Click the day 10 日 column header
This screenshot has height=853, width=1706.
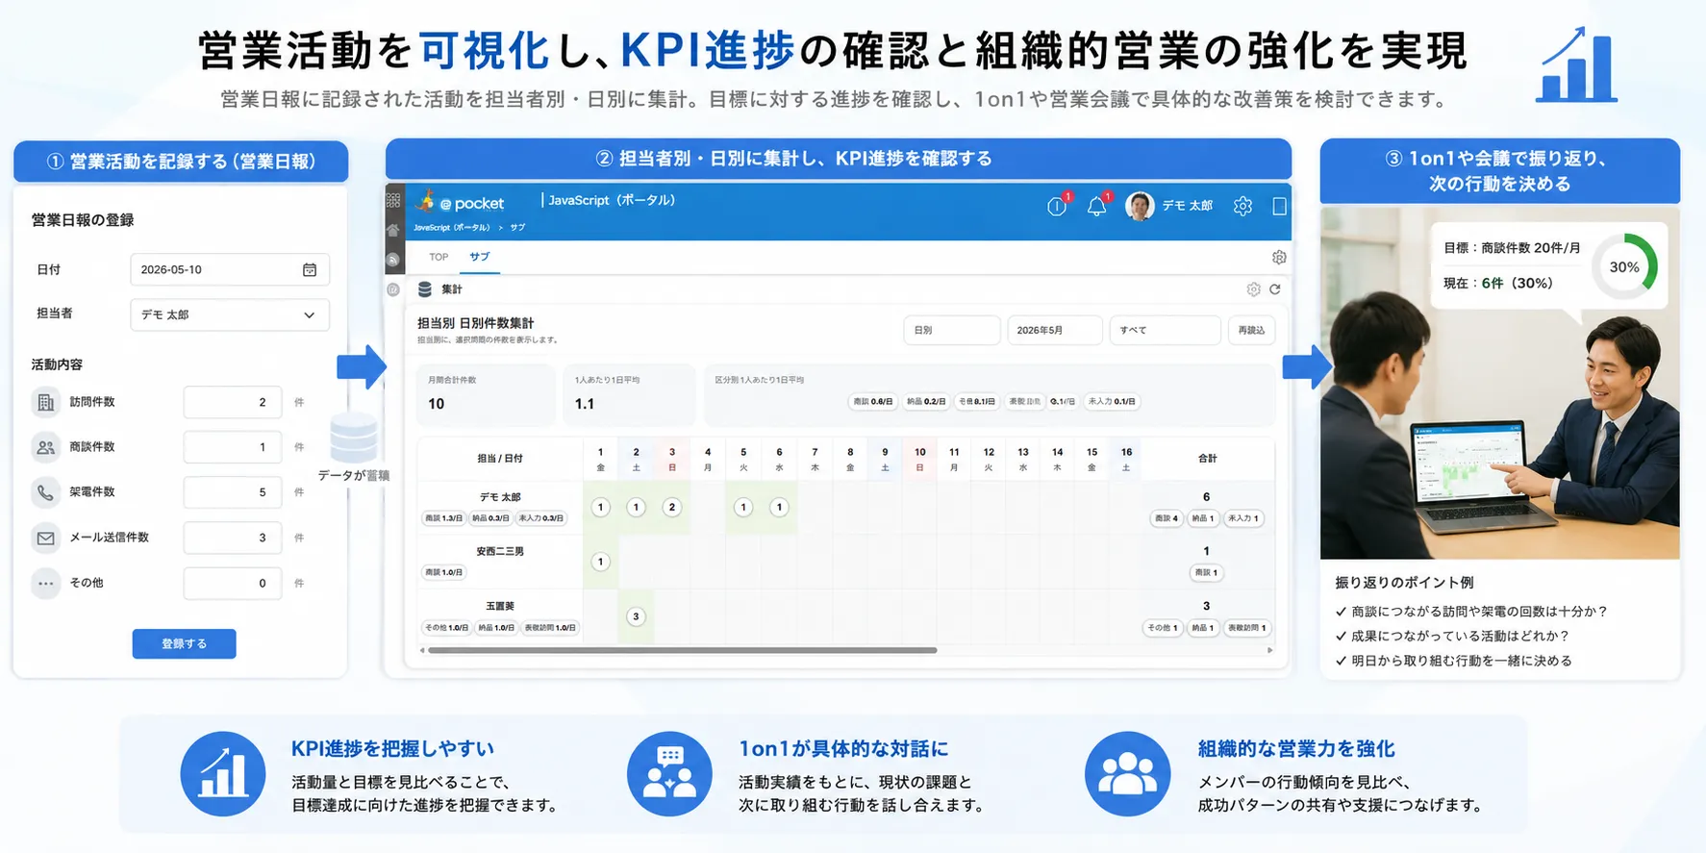919,459
